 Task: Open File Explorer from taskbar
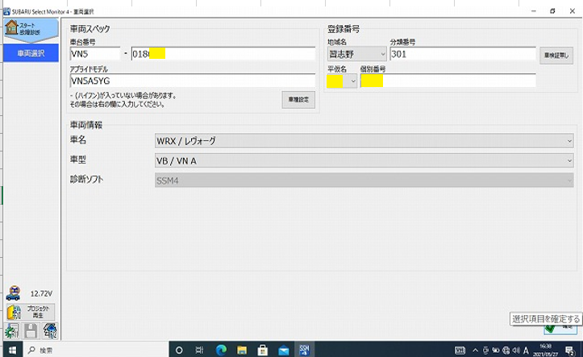pos(242,350)
